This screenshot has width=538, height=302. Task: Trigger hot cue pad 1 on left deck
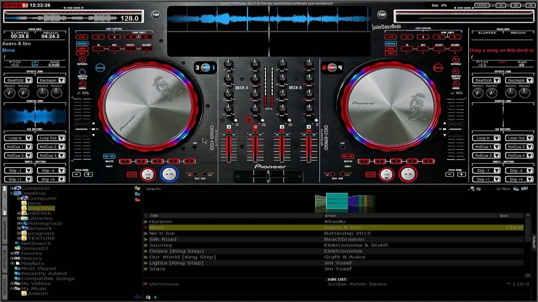click(x=125, y=161)
